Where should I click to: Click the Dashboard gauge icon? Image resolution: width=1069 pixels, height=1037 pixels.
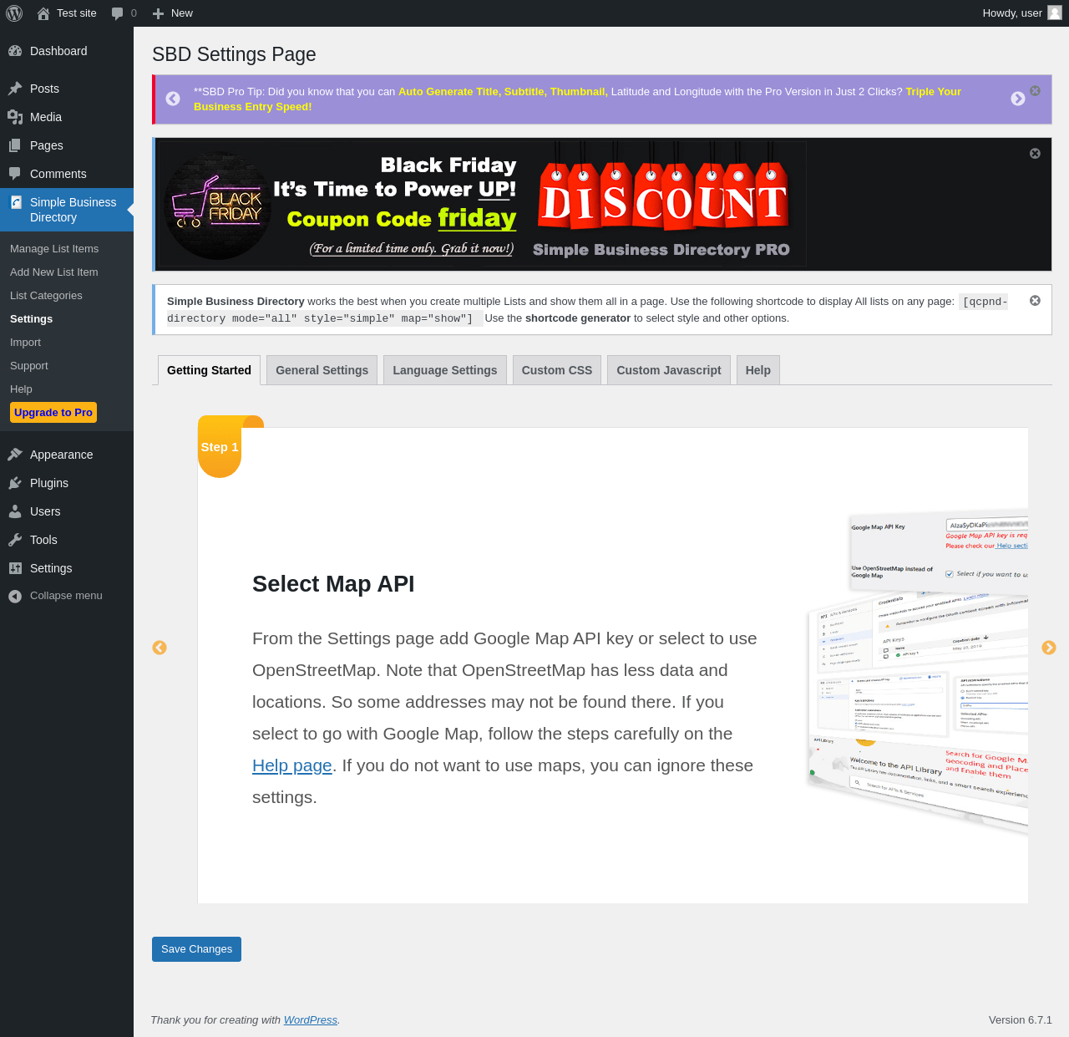coord(15,51)
